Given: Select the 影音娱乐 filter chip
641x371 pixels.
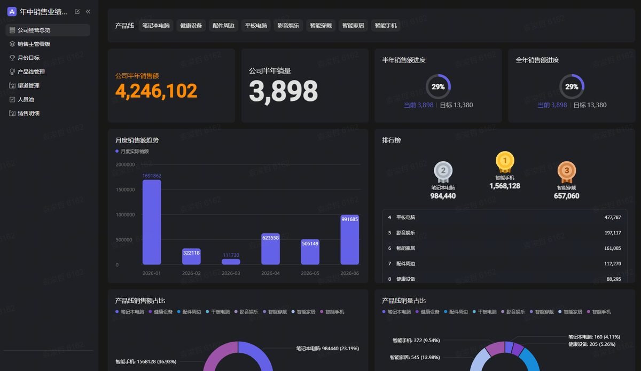Looking at the screenshot, I should 288,25.
